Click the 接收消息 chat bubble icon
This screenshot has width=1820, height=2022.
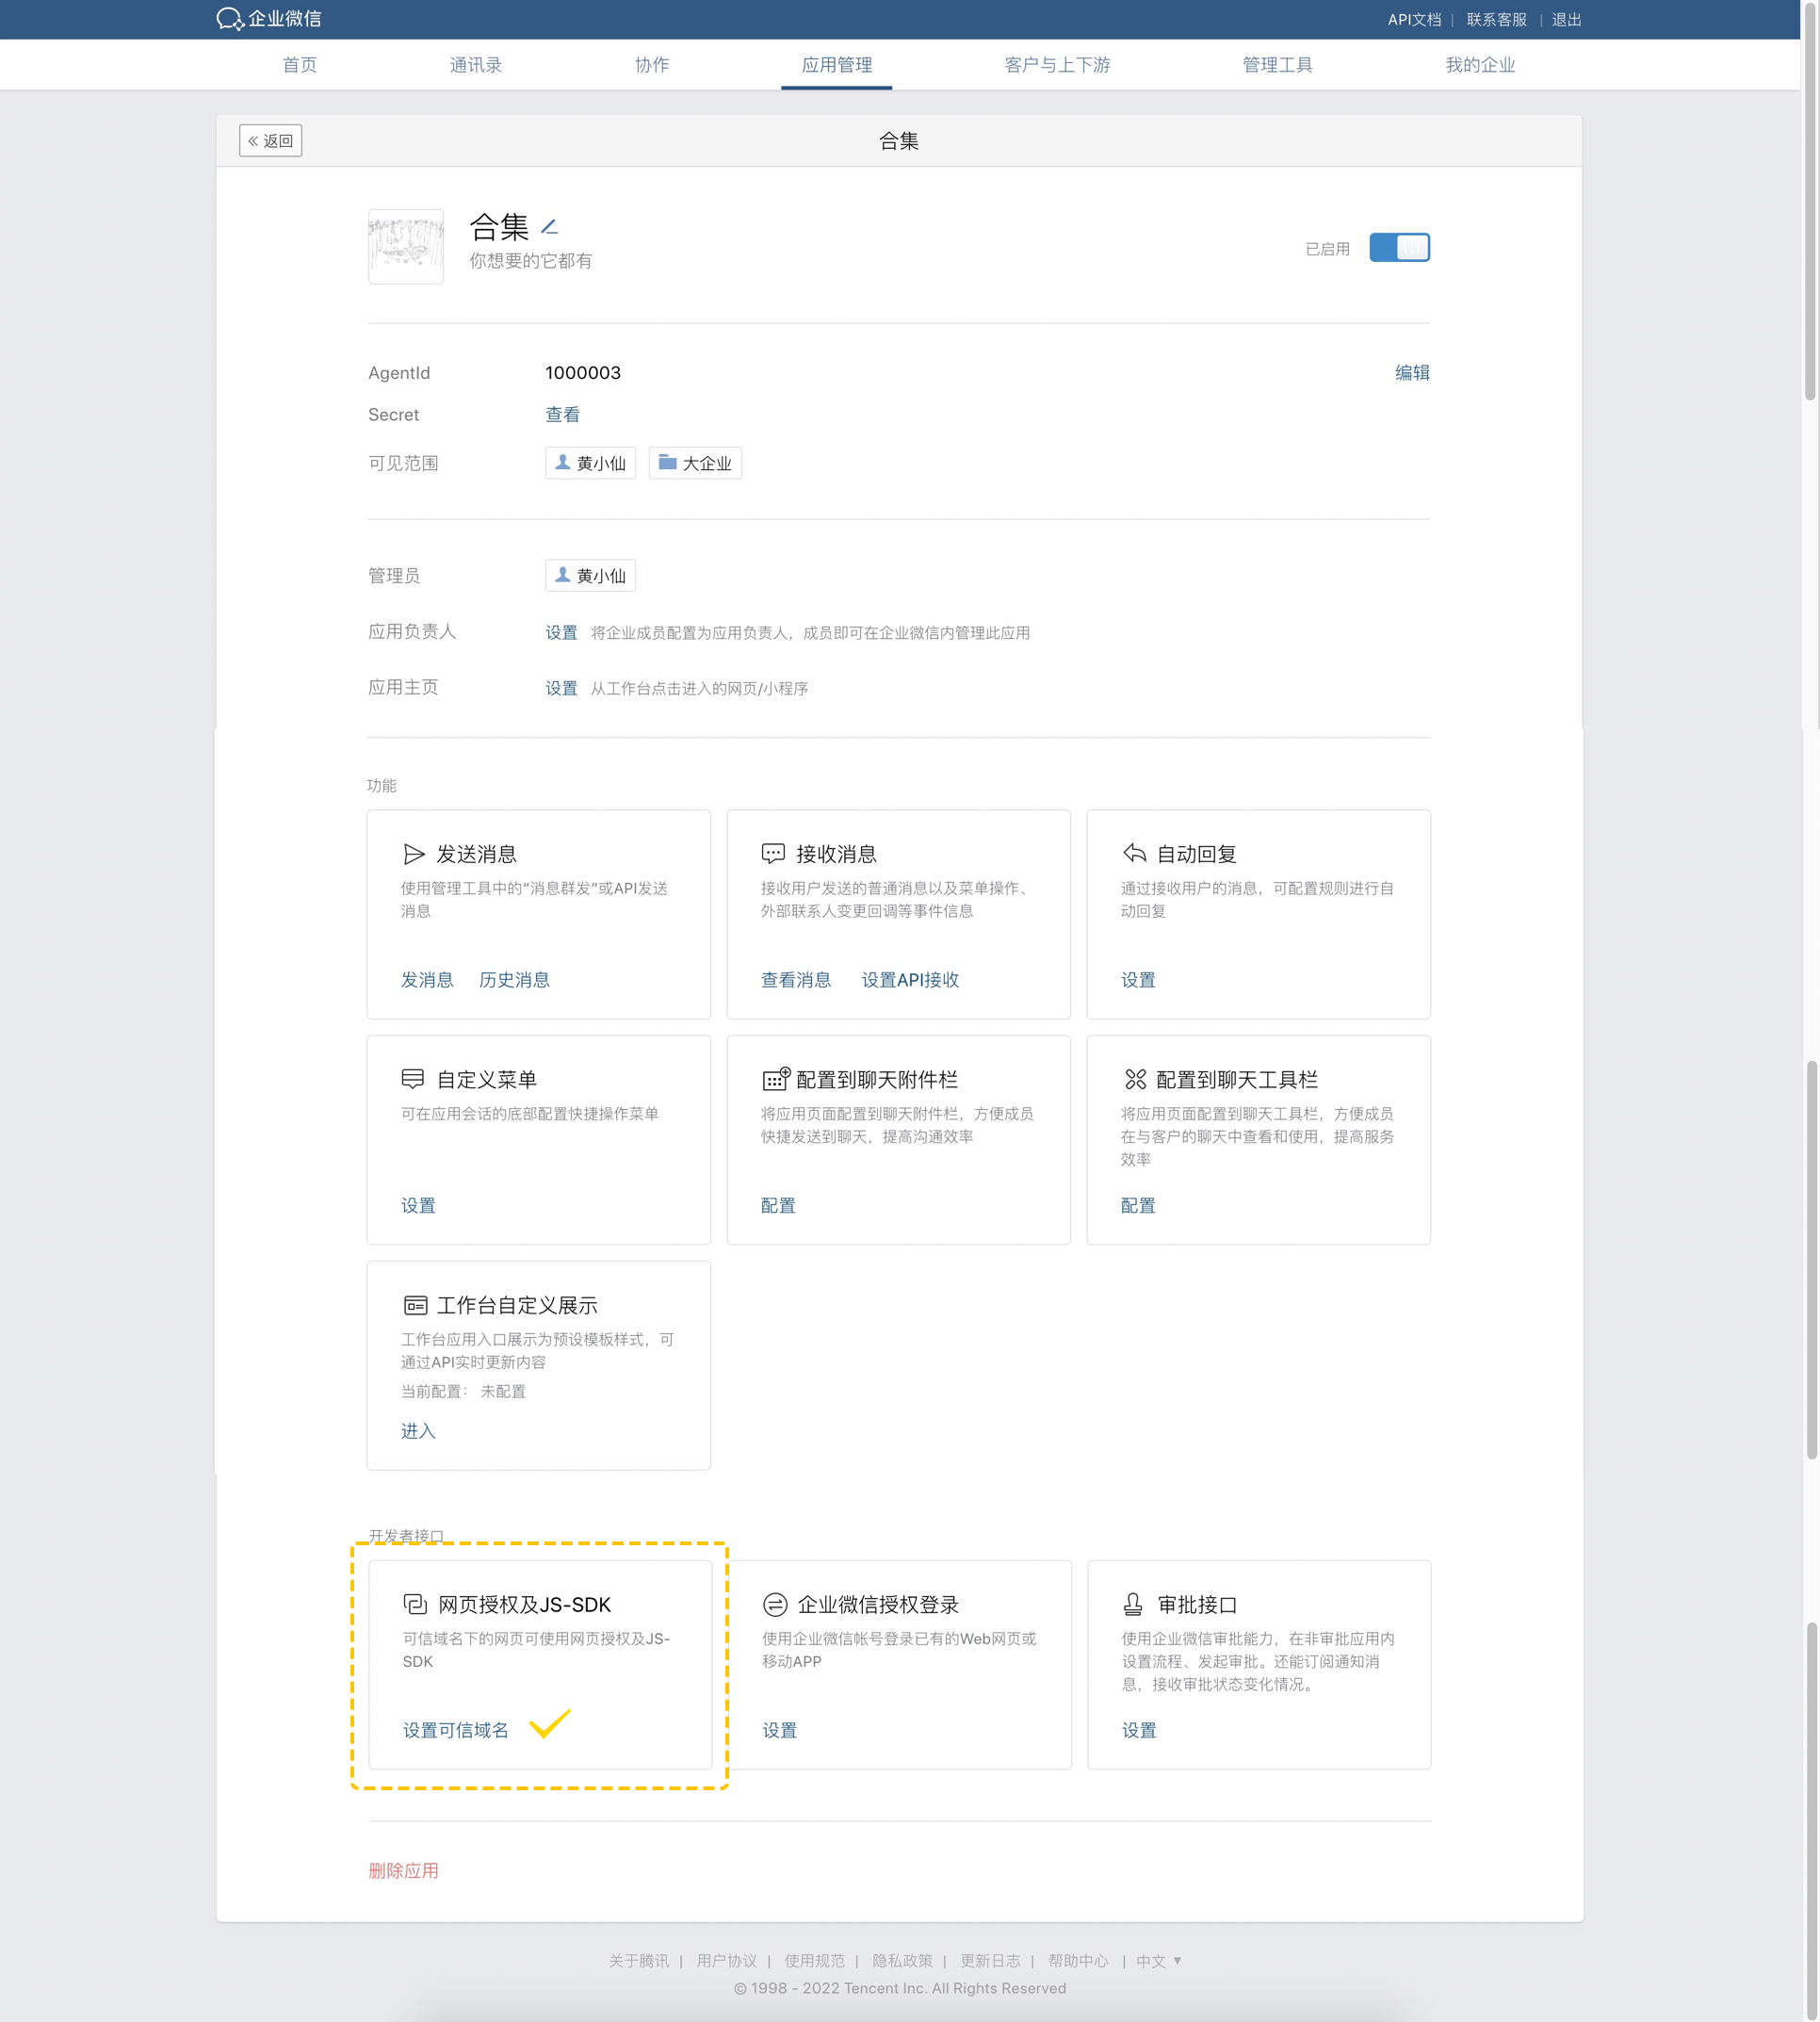pyautogui.click(x=773, y=854)
